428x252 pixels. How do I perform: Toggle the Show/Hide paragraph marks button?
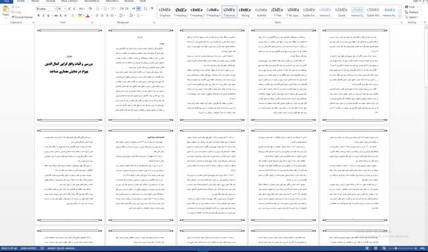[152, 9]
